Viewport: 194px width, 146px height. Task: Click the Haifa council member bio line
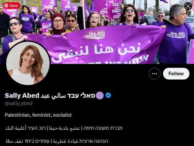tap(64, 128)
